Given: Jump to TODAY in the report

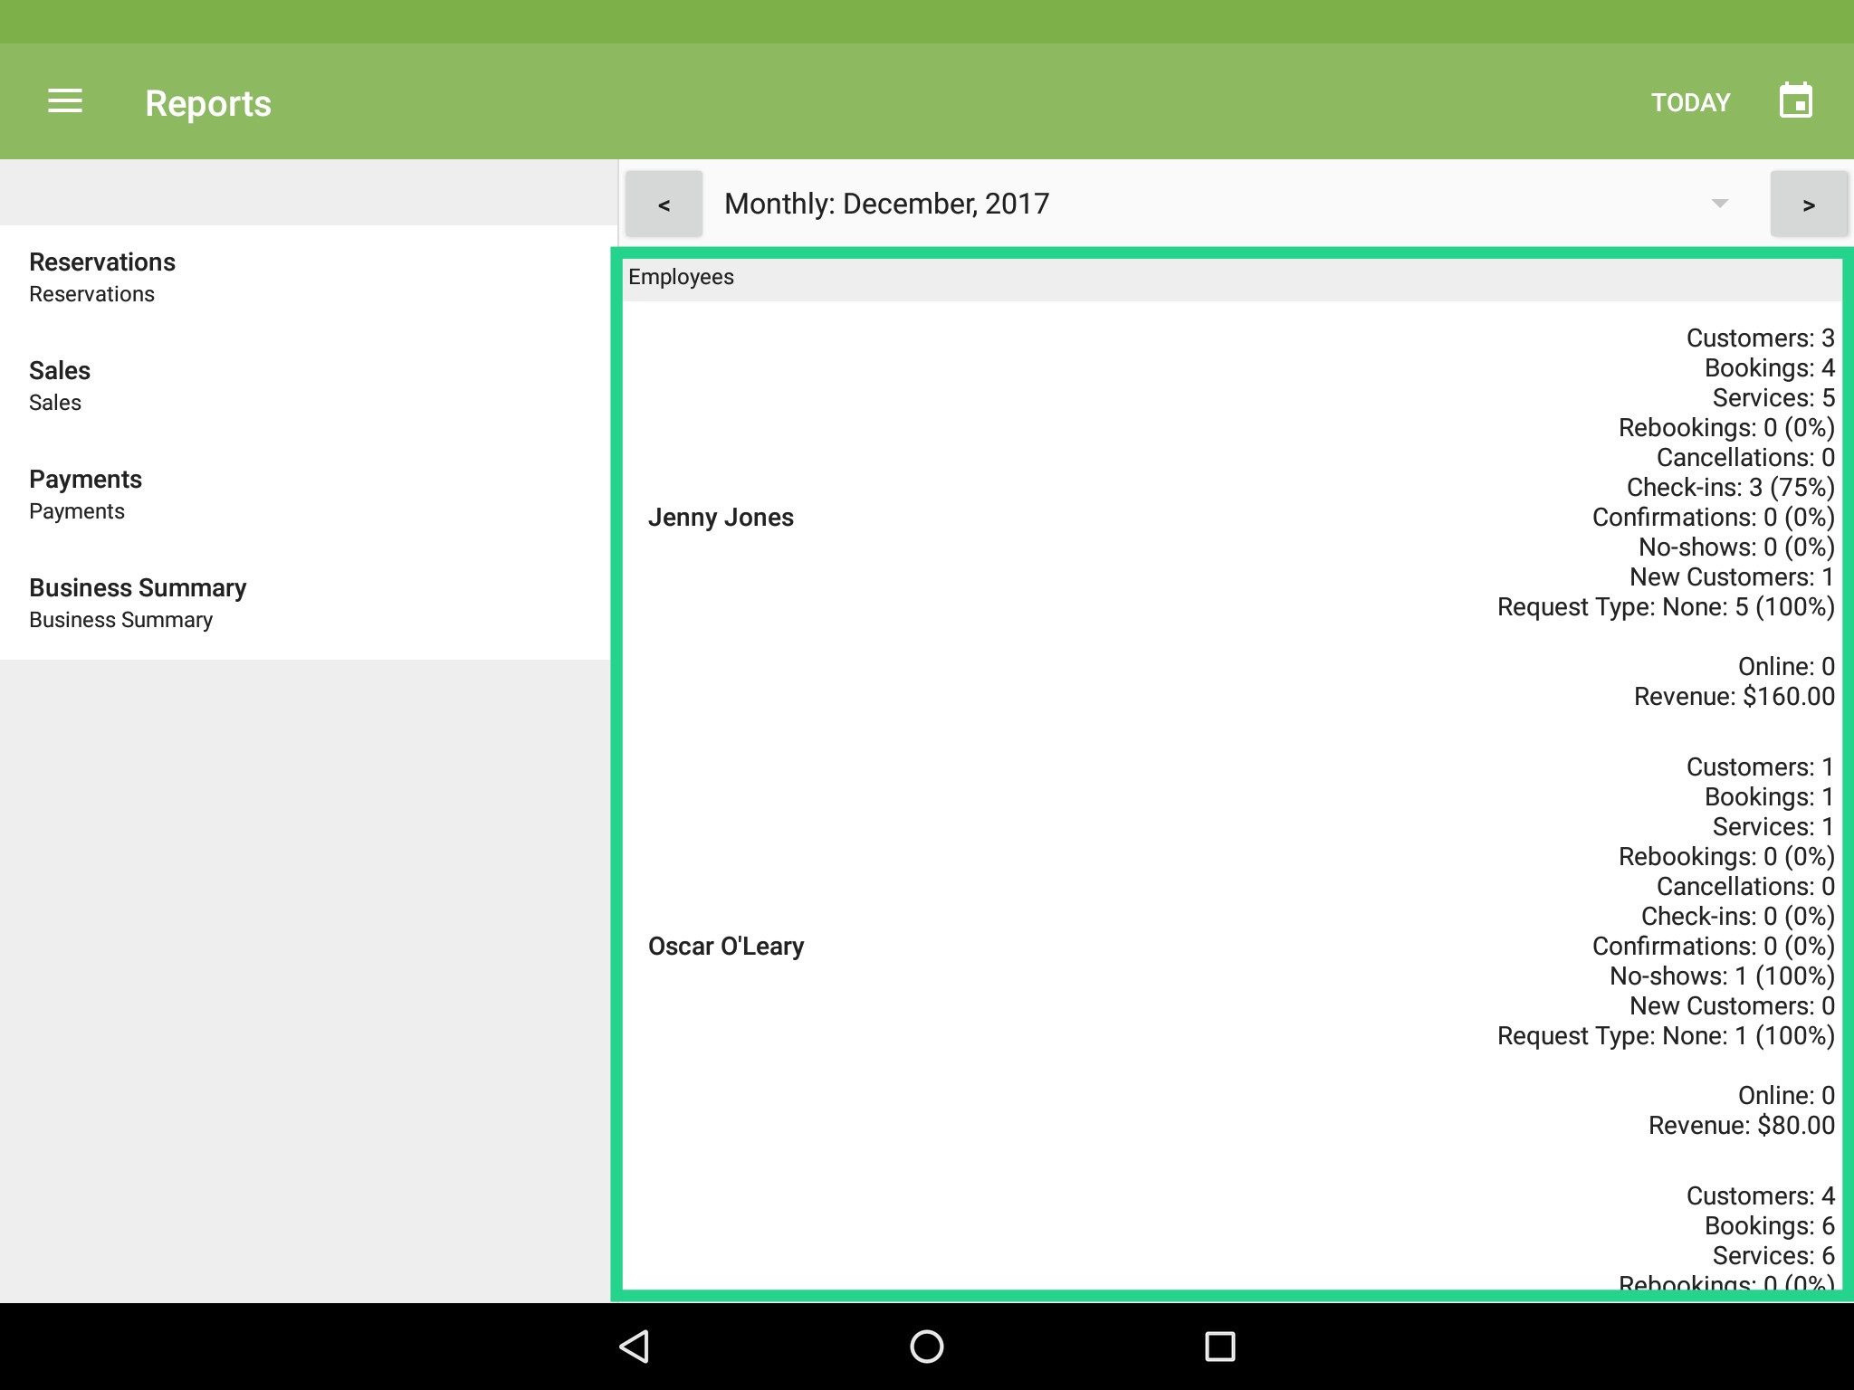Looking at the screenshot, I should click(x=1690, y=102).
